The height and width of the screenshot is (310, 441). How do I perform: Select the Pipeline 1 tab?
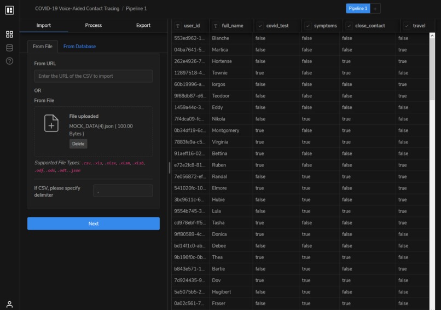(x=358, y=8)
